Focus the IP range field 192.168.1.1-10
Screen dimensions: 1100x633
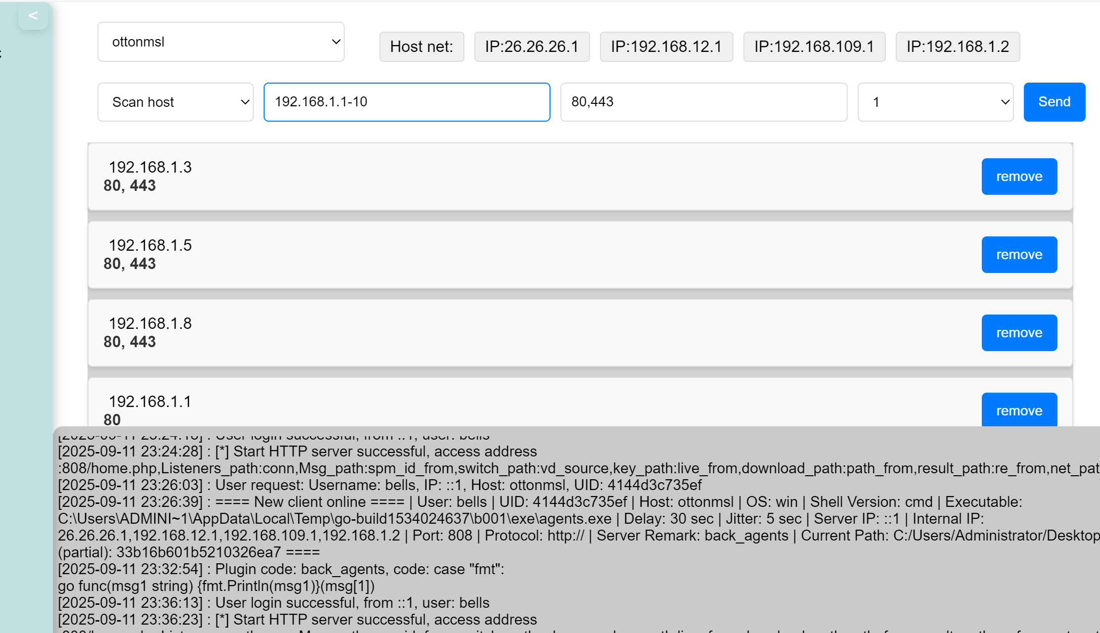pos(407,102)
